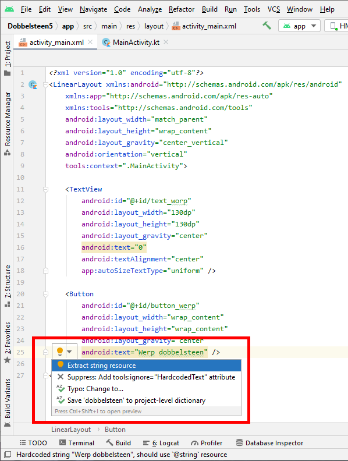This screenshot has width=348, height=461.
Task: Close the activity_main.xml tab
Action: click(91, 42)
